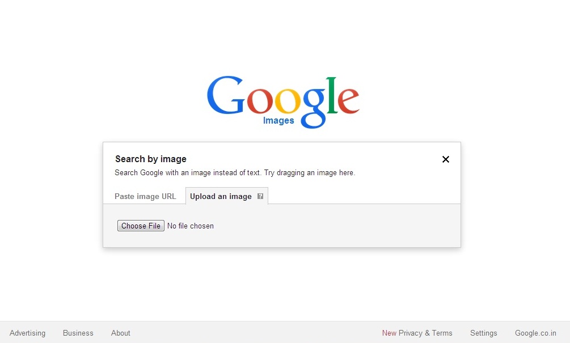
Task: Click the Search by image heading
Action: coord(151,159)
